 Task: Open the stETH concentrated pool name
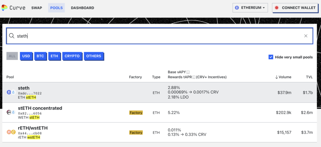(x=40, y=108)
